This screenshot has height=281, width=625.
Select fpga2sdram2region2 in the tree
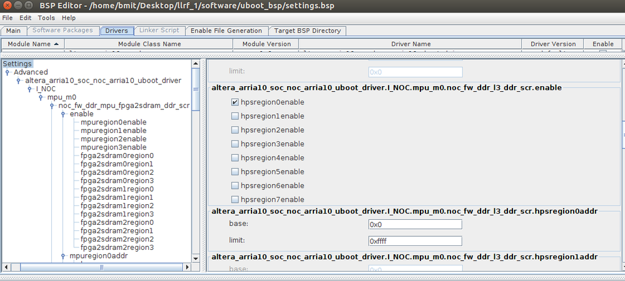pos(117,239)
